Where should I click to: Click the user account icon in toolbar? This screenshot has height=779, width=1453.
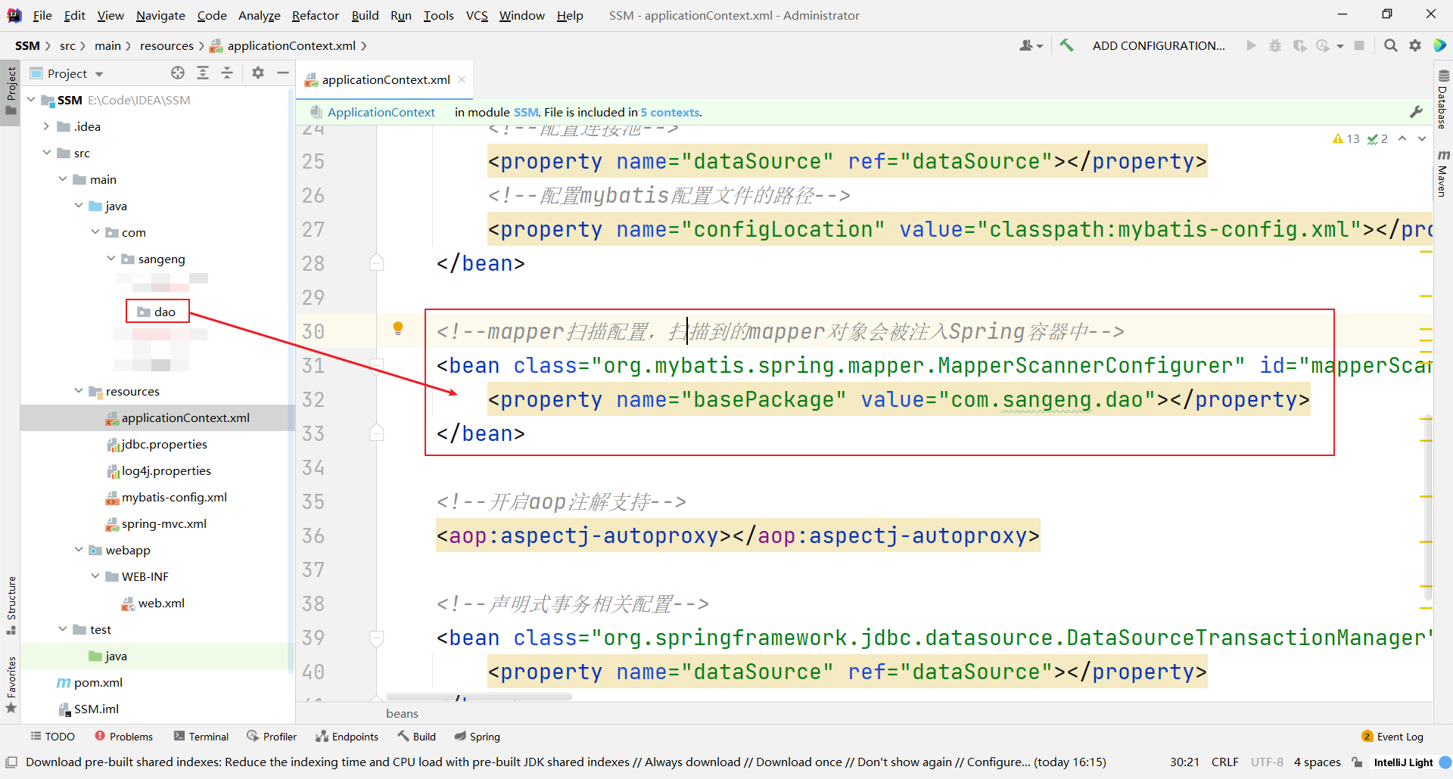[1031, 45]
